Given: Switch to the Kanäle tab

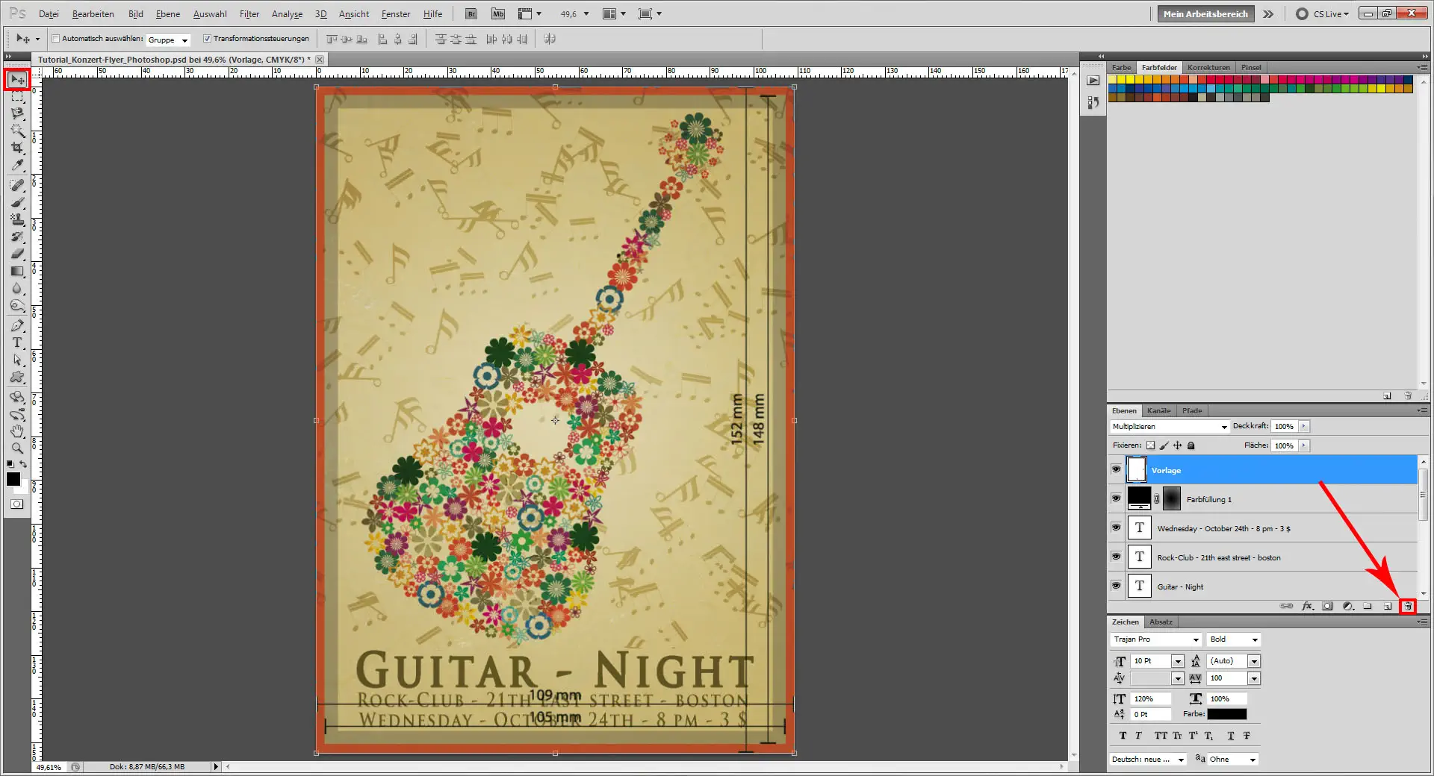Looking at the screenshot, I should coord(1159,410).
